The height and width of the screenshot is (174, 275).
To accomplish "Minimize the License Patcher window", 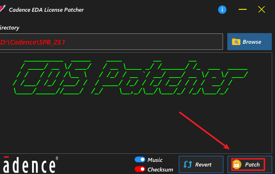I will [243, 10].
